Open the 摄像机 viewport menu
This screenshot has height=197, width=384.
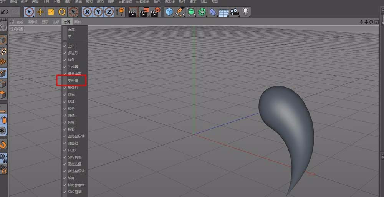click(x=32, y=22)
